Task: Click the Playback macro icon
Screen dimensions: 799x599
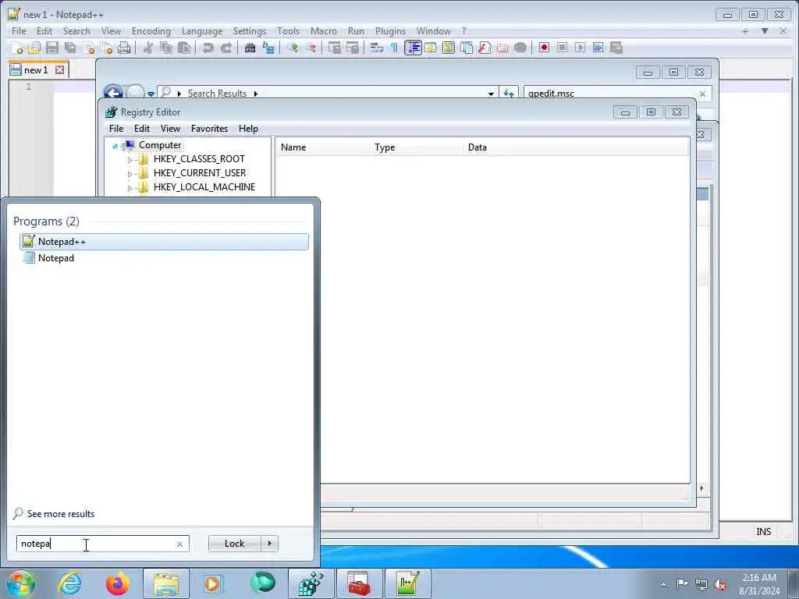Action: tap(580, 48)
